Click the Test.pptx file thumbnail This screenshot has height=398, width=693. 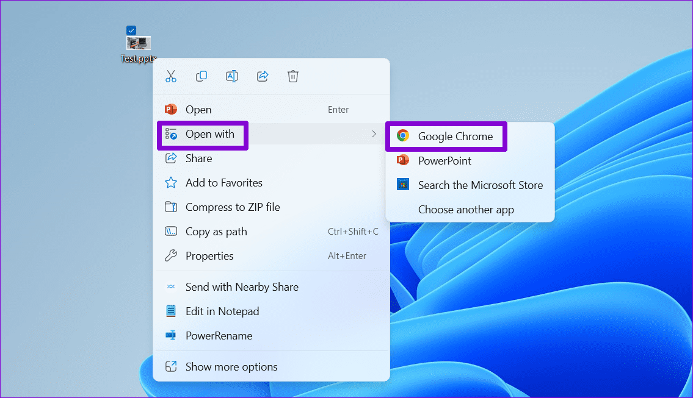click(137, 43)
